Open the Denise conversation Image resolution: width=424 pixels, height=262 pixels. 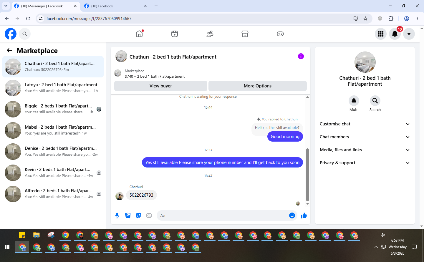pos(53,152)
